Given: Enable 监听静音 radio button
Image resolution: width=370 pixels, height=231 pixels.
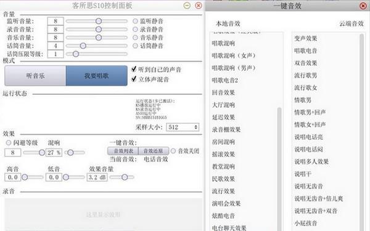Looking at the screenshot, I should 135,21.
